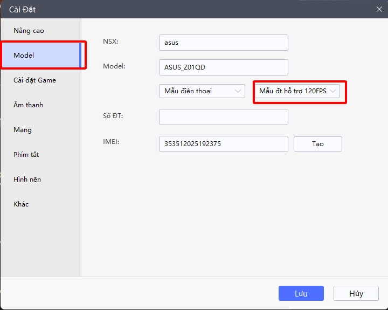
Task: Go to the Mạng settings tab
Action: pyautogui.click(x=23, y=130)
